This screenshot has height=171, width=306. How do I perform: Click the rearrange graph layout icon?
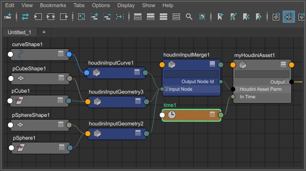pyautogui.click(x=120, y=17)
